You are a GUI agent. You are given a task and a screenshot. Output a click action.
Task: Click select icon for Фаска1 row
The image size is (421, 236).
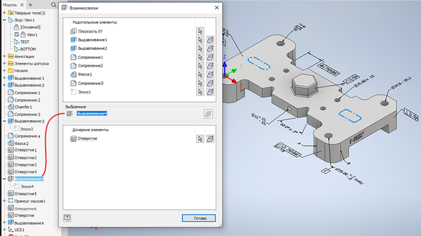200,74
